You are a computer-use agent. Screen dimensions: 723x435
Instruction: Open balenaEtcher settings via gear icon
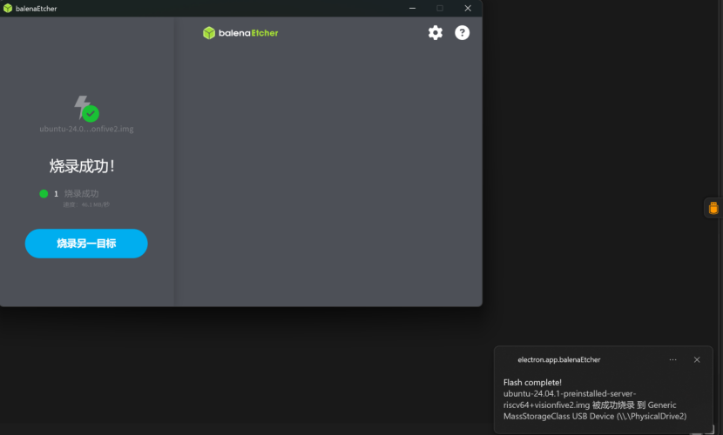click(x=435, y=33)
